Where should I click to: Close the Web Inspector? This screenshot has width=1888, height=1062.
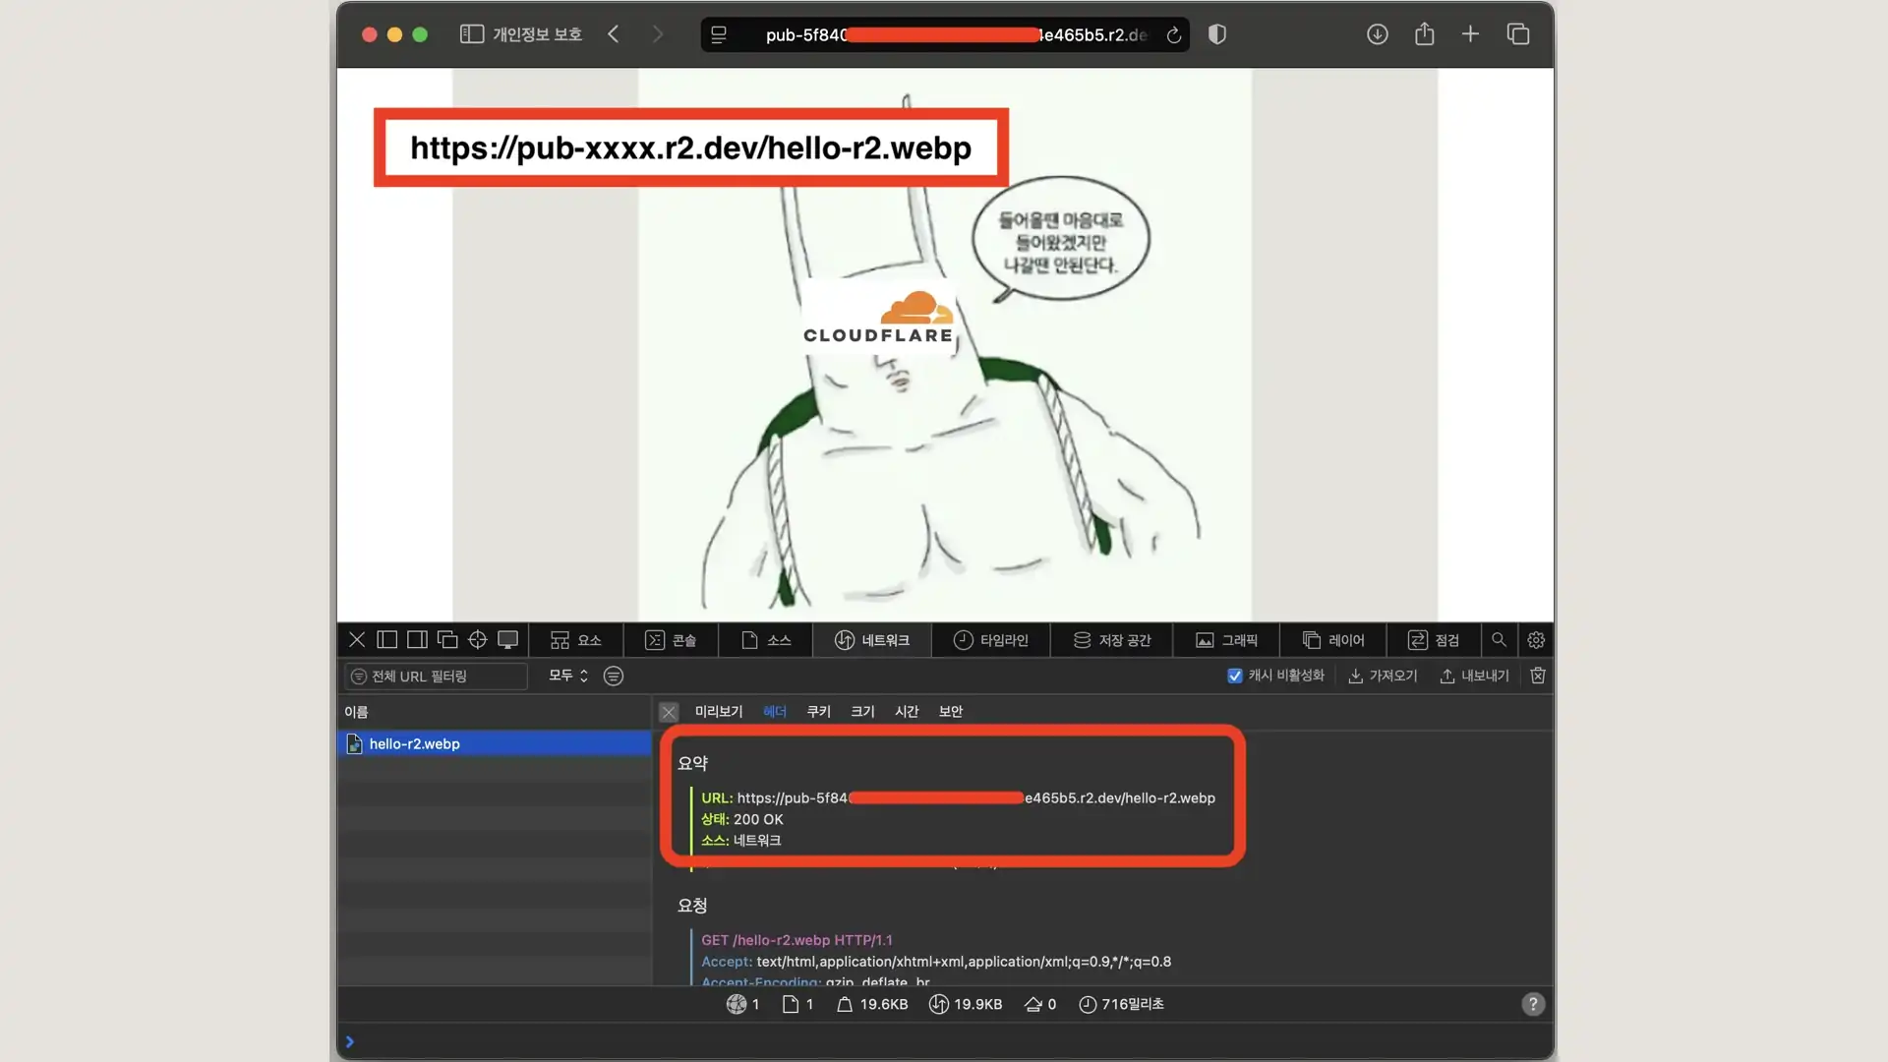click(x=357, y=640)
